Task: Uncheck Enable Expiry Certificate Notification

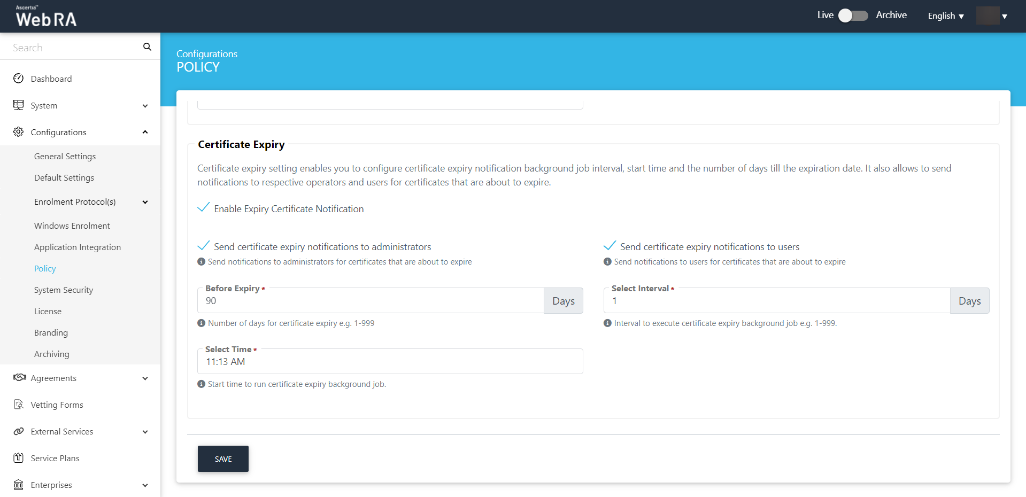Action: tap(204, 208)
